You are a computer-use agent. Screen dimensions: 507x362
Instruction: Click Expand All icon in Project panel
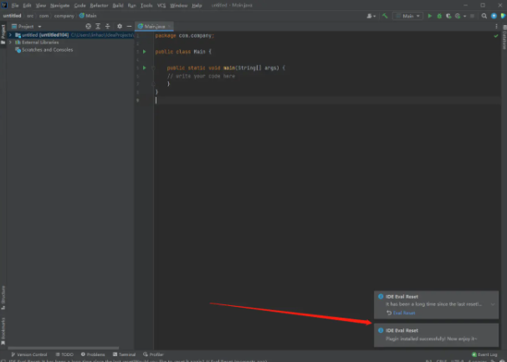point(98,27)
